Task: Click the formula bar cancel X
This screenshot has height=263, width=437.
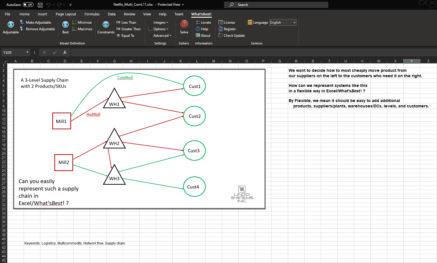Action: click(x=44, y=52)
